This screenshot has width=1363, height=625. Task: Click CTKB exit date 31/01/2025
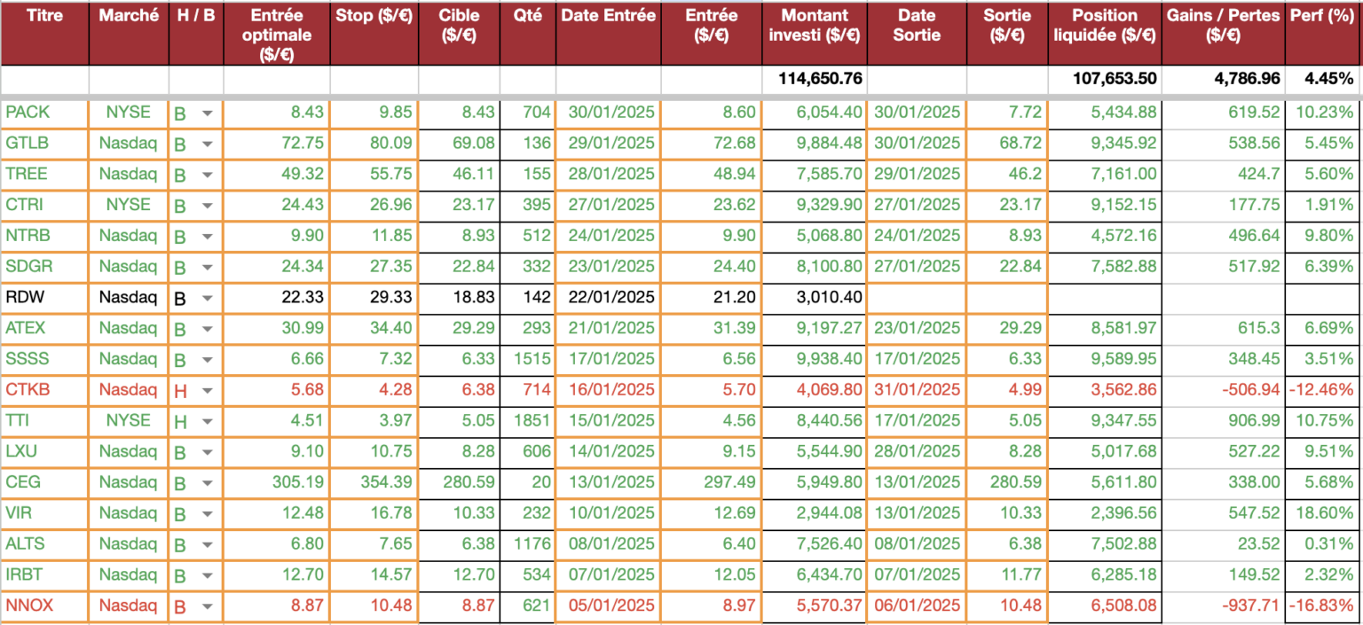918,389
